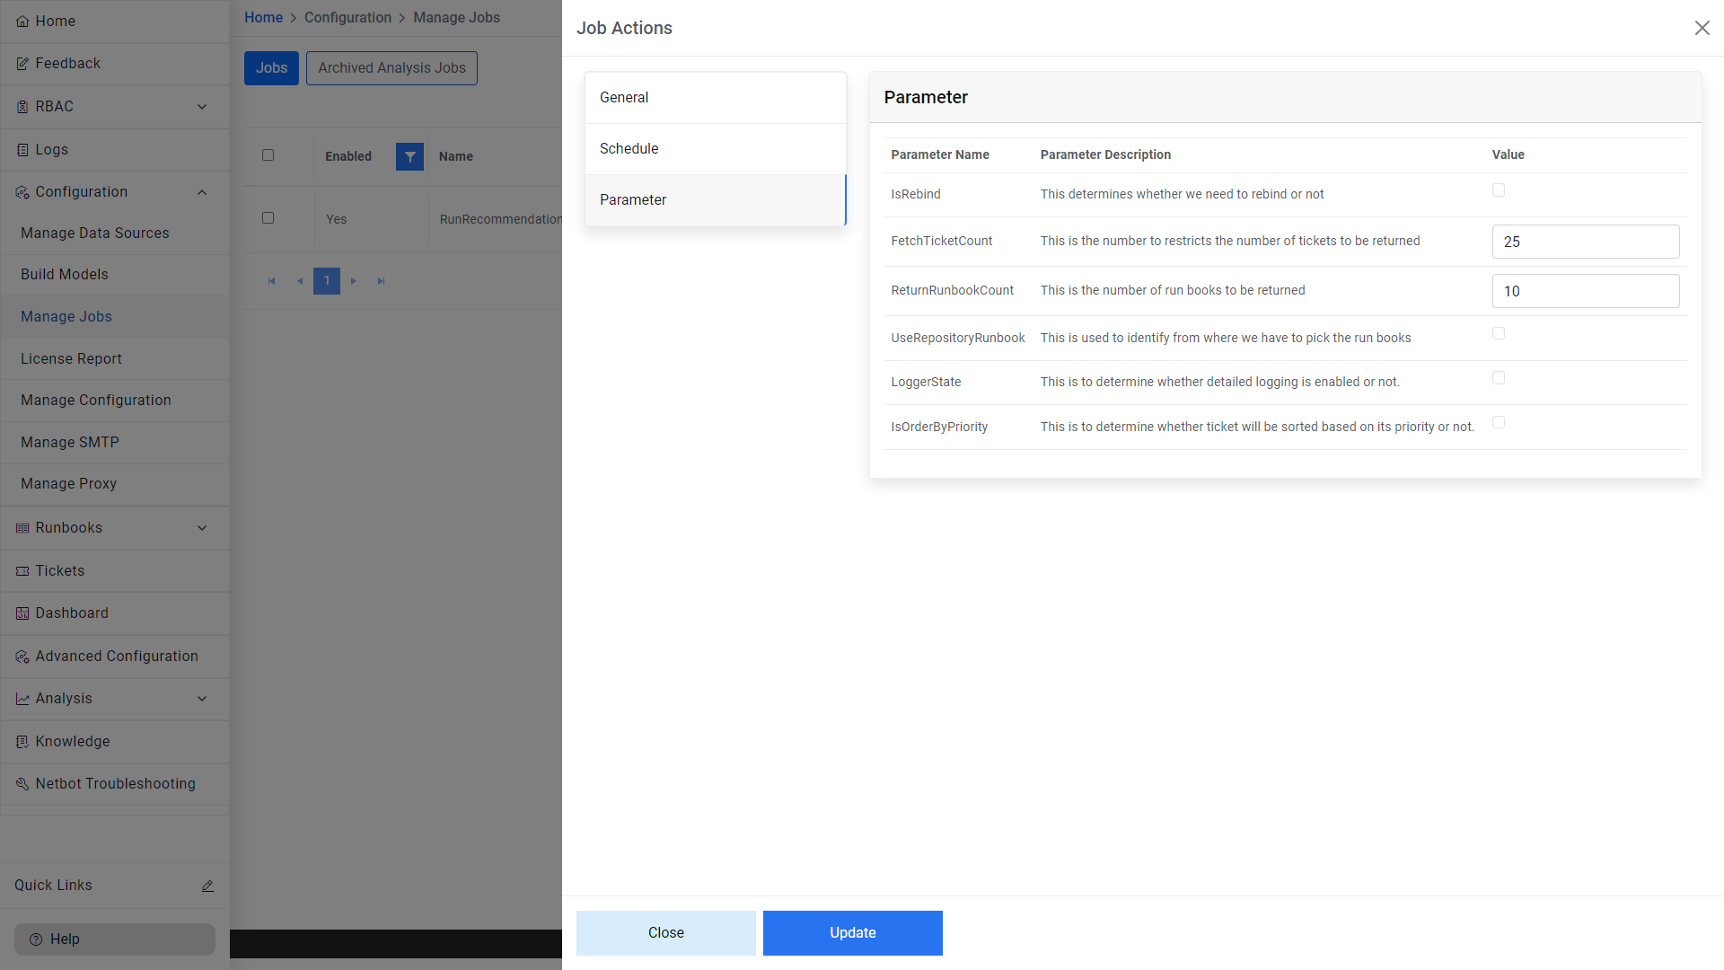Follow the Home breadcrumb link

click(x=263, y=18)
